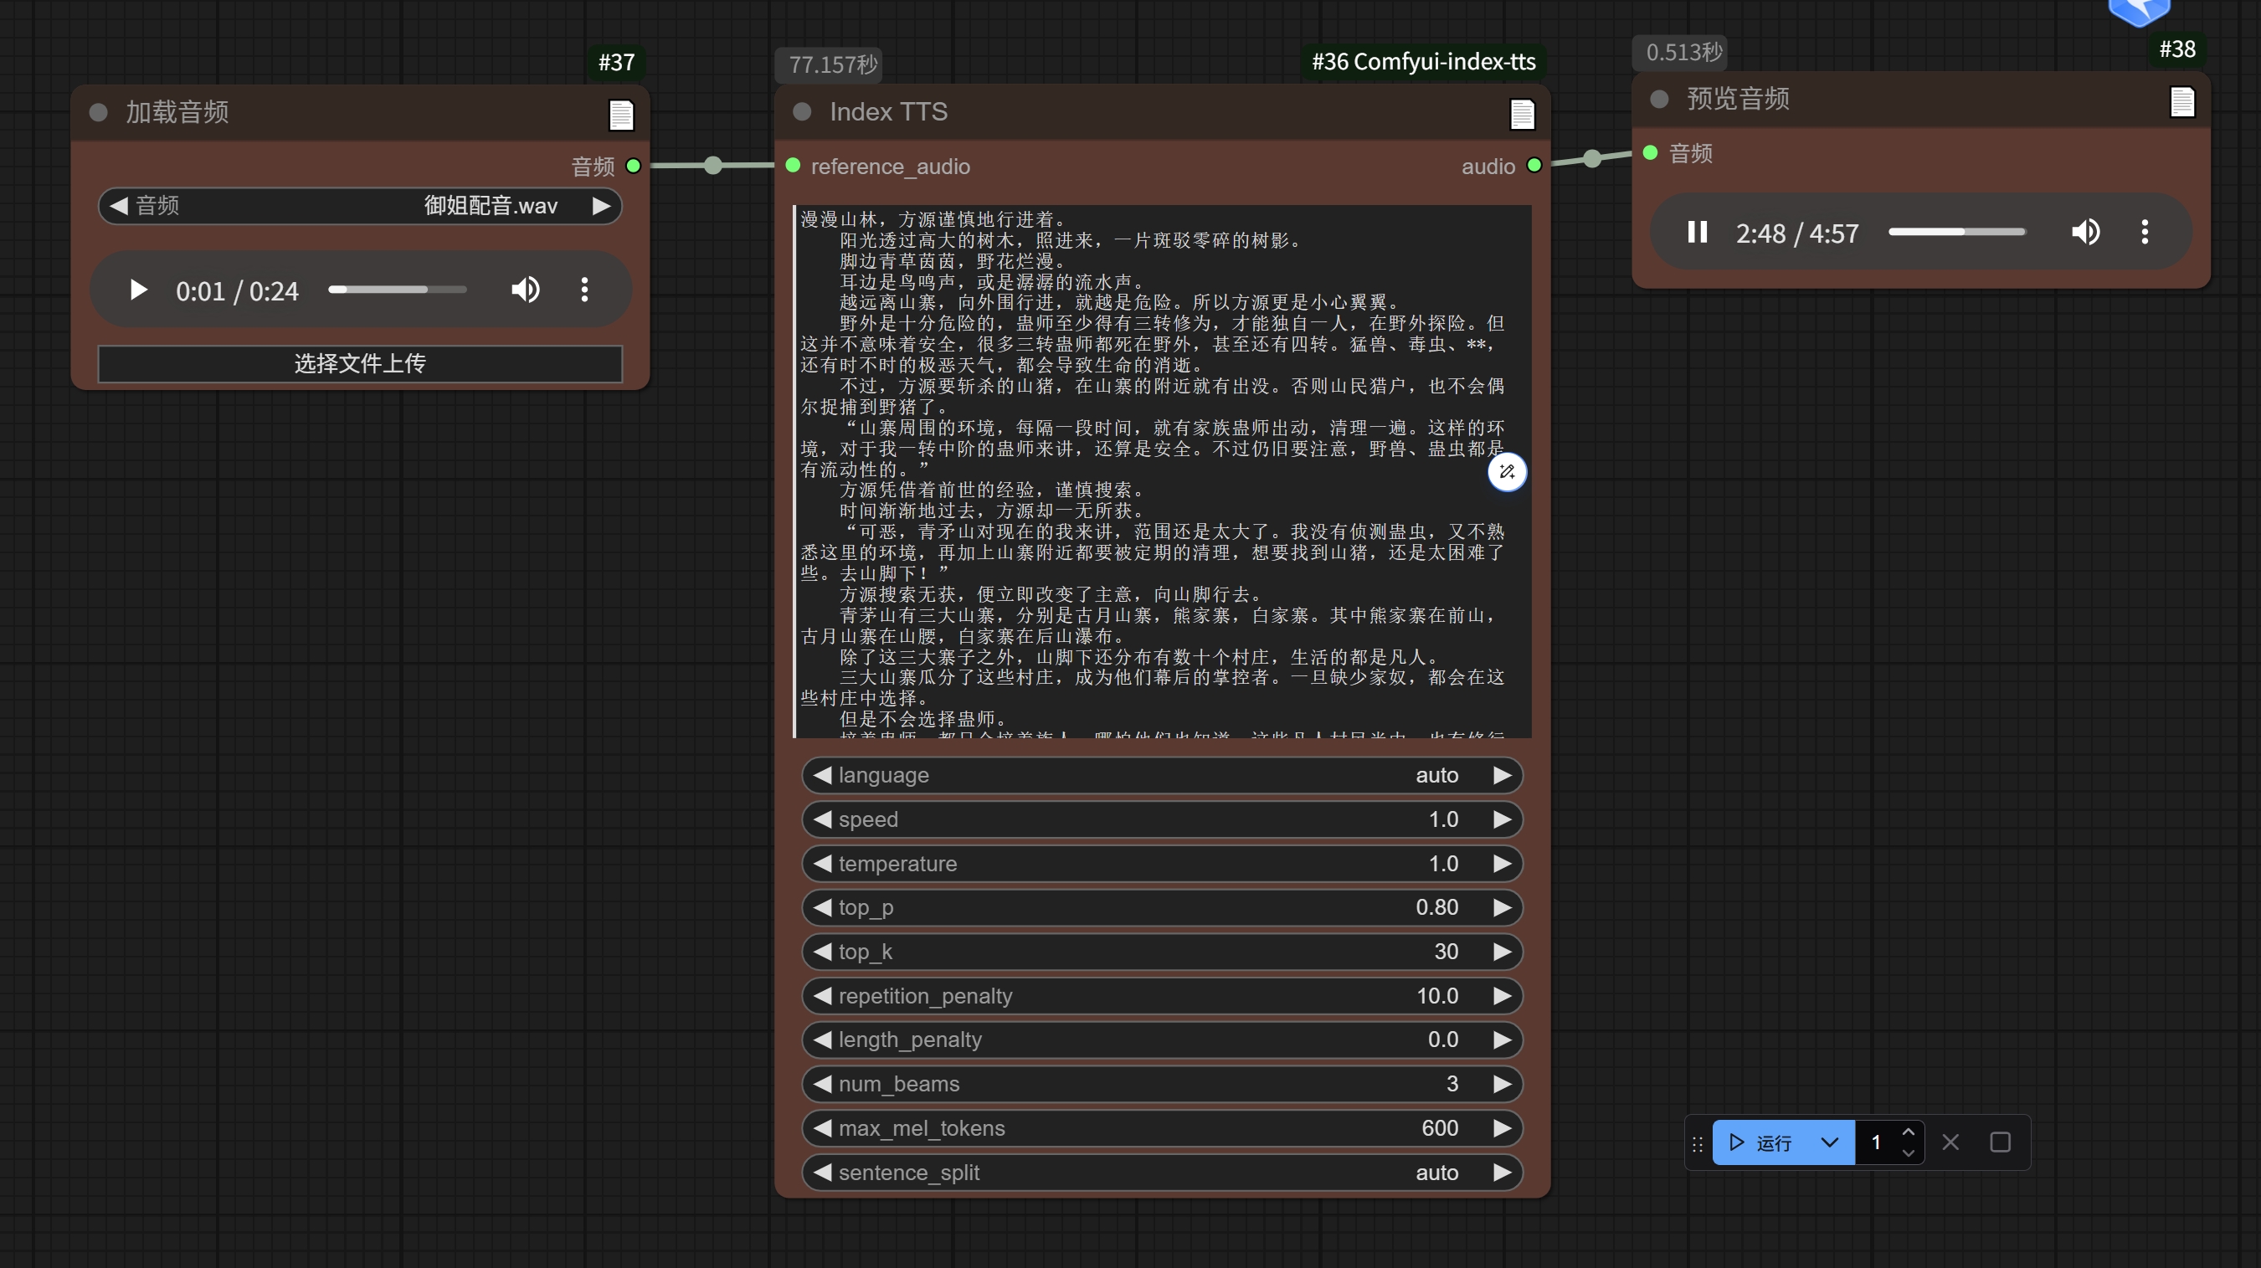Seek in the 预览音频 progress slider
The height and width of the screenshot is (1268, 2261).
(1956, 233)
